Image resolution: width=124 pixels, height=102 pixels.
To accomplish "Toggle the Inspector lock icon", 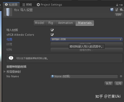I will pos(117,5).
